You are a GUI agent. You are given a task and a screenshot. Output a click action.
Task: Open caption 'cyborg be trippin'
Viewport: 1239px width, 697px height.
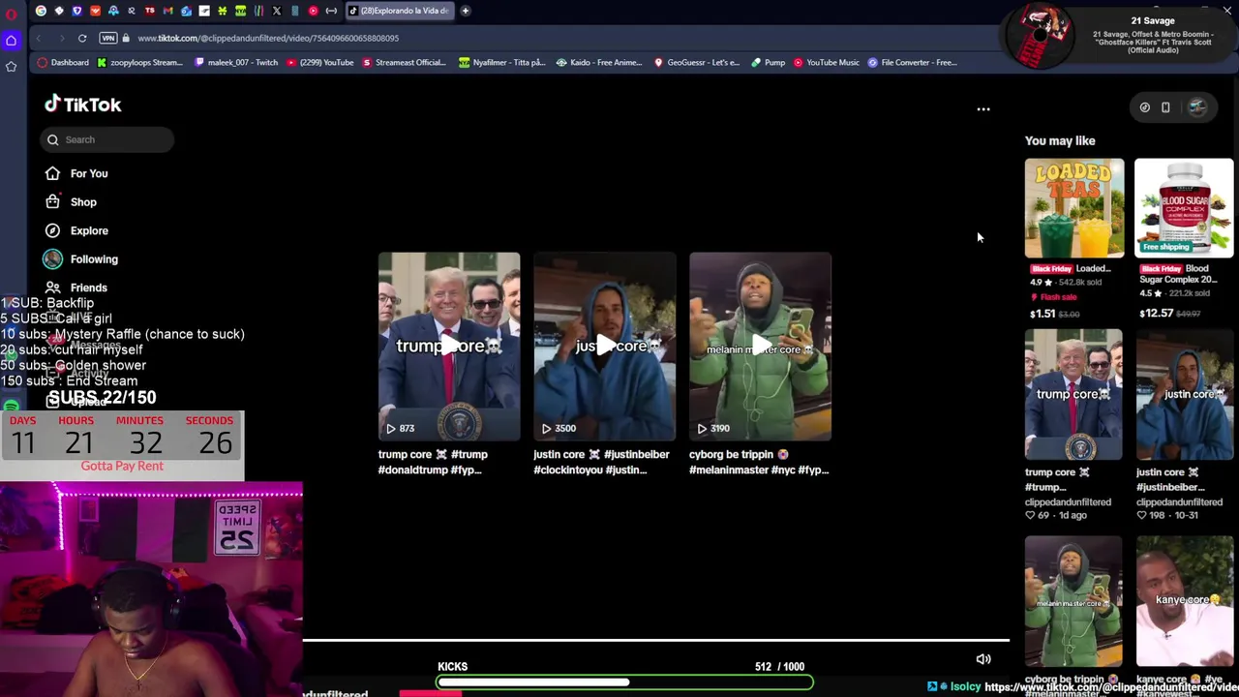point(759,462)
